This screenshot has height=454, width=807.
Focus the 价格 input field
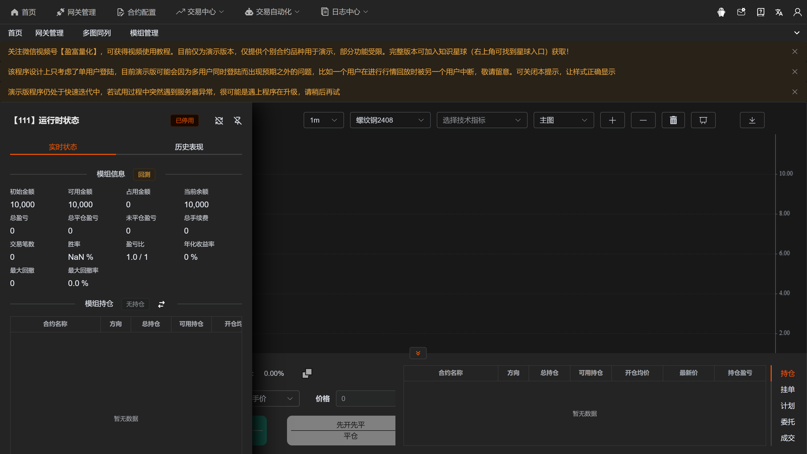366,399
